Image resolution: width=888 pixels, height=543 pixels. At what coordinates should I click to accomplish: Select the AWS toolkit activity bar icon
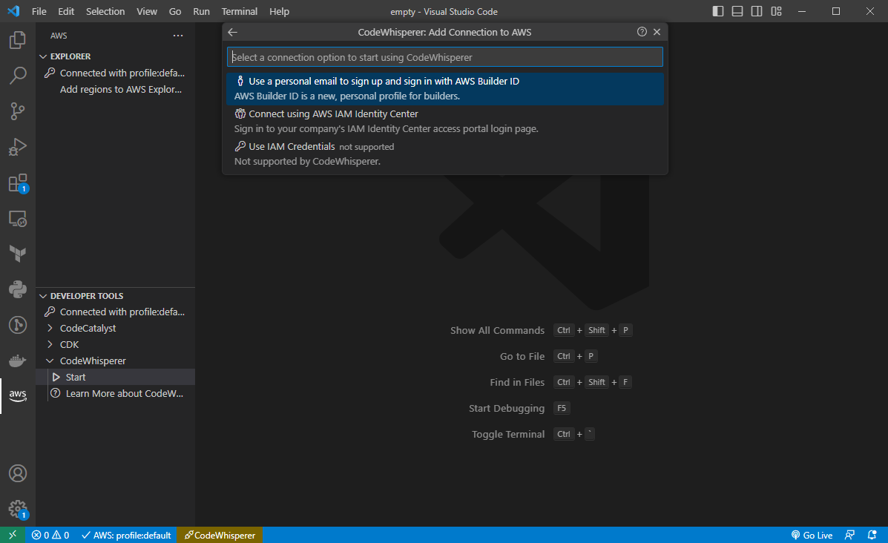18,396
